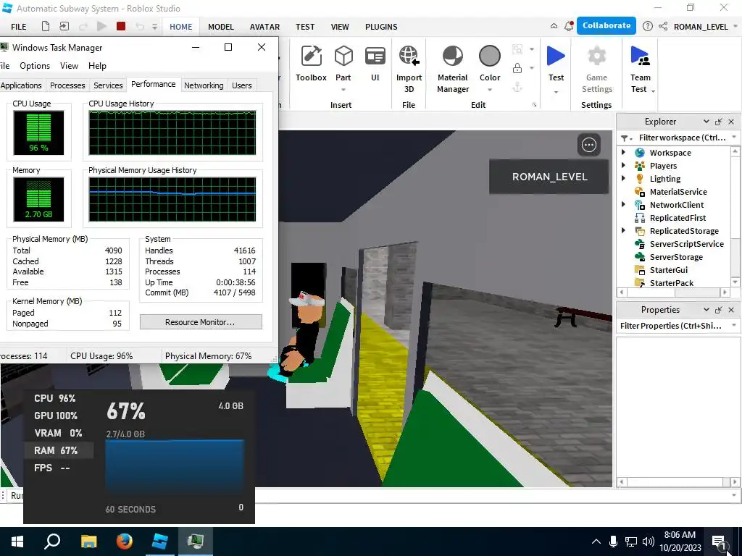Image resolution: width=742 pixels, height=556 pixels.
Task: Select ServerStorage in Explorer
Action: pyautogui.click(x=676, y=257)
